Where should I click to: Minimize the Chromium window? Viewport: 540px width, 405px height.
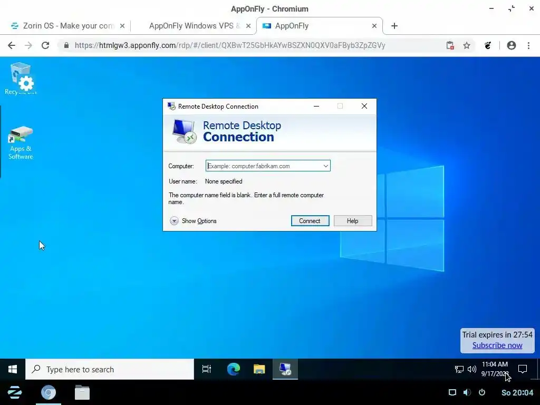[491, 8]
